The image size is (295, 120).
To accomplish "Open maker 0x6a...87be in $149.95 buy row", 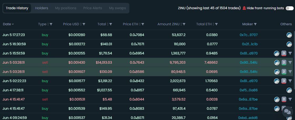I will [248, 108].
